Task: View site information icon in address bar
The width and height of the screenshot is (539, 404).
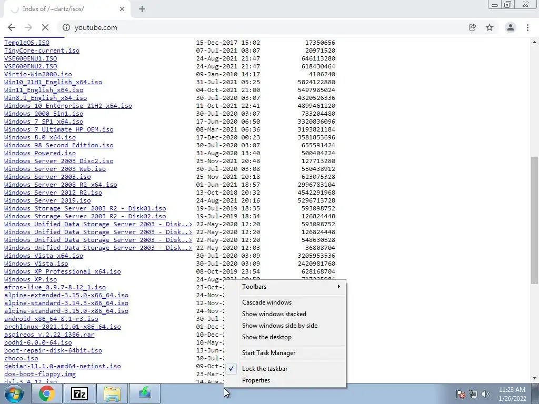Action: (66, 27)
